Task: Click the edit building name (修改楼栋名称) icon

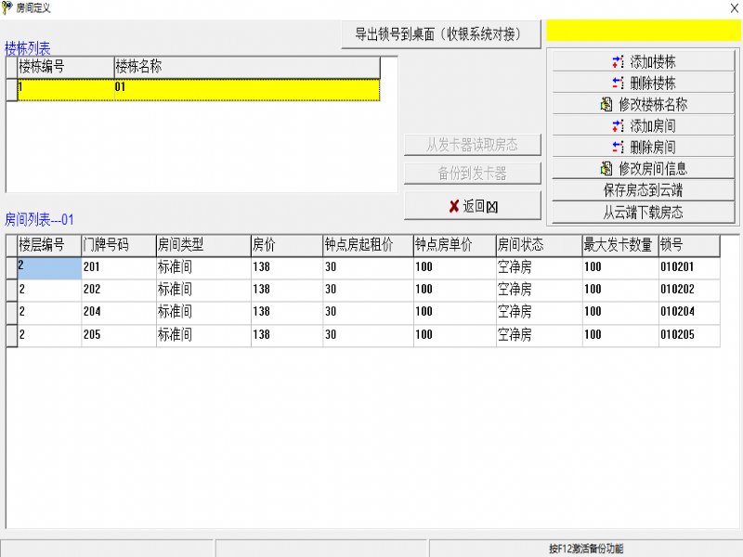Action: pos(606,105)
